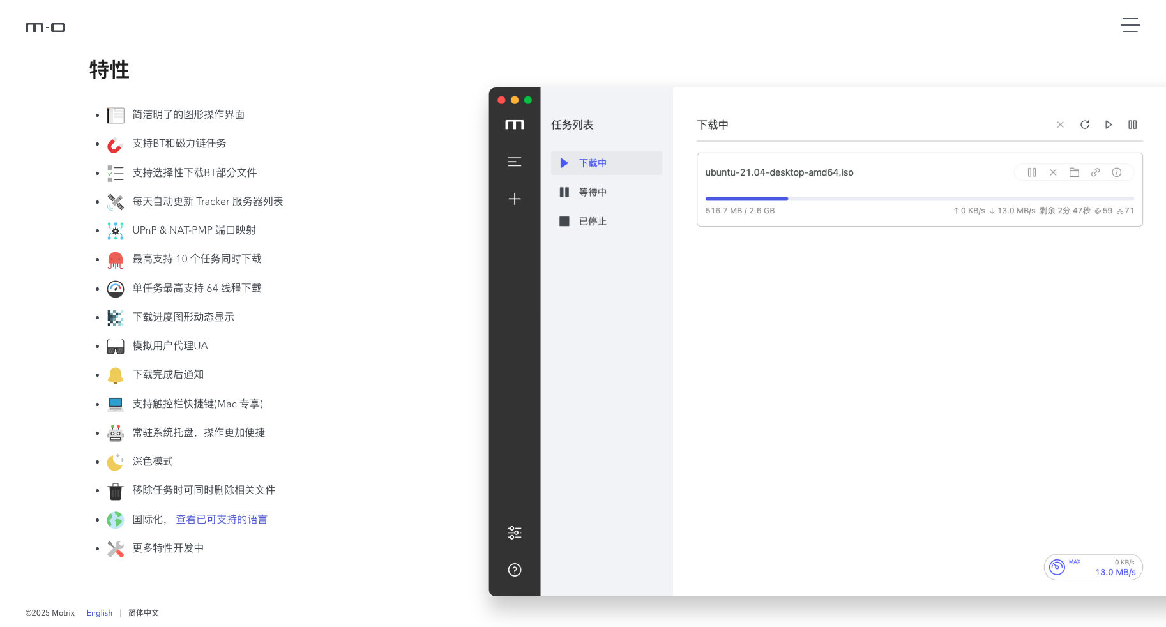Open the task list icon in dark sidebar
The width and height of the screenshot is (1166, 627).
tap(515, 162)
